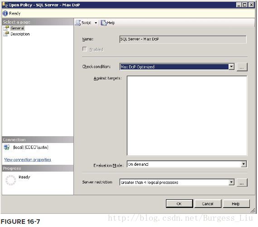258x227 pixels.
Task: Click the Description page icon
Action: tap(6, 34)
